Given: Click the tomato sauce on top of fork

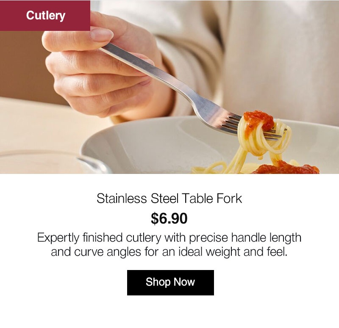Looking at the screenshot, I should click(258, 121).
